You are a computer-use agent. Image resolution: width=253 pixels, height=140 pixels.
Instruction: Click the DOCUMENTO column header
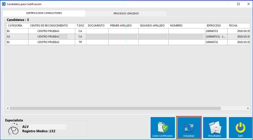tap(97, 26)
